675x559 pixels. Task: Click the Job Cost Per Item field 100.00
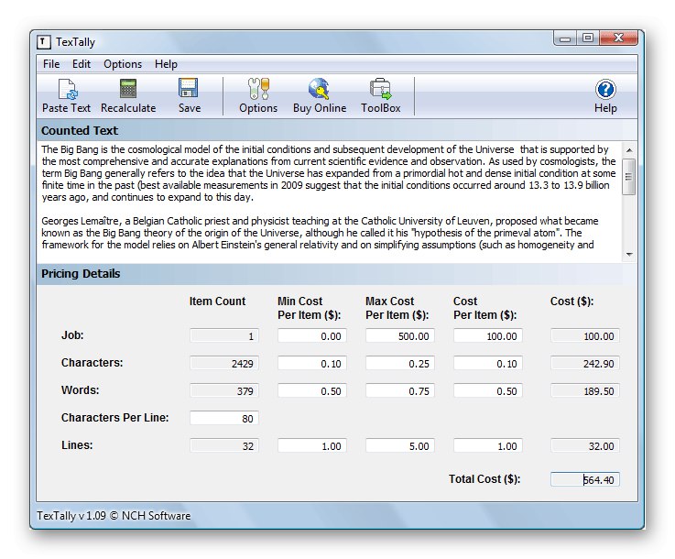point(487,336)
